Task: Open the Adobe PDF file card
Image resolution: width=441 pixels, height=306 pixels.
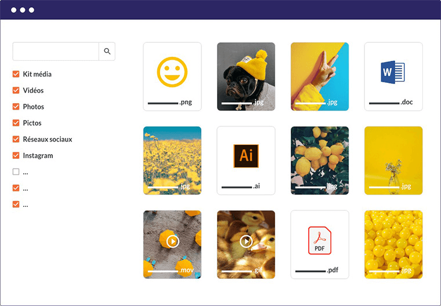Action: 320,245
